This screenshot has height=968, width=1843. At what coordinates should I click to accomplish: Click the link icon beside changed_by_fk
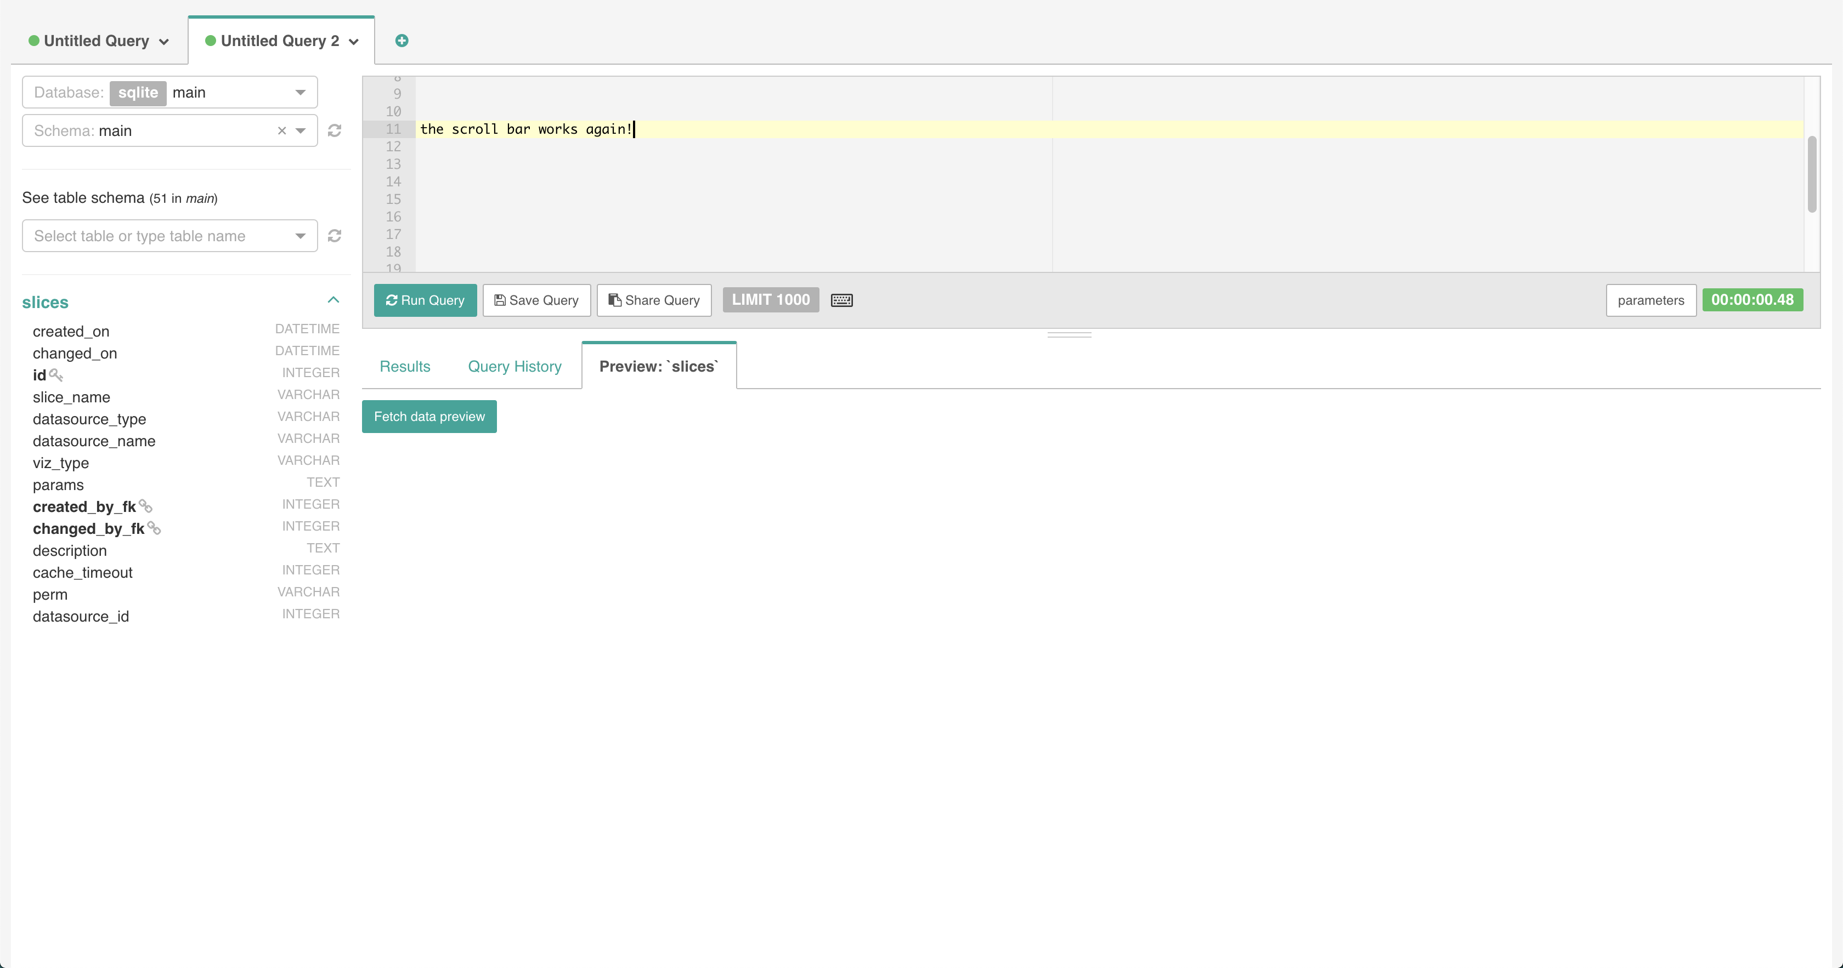coord(154,528)
